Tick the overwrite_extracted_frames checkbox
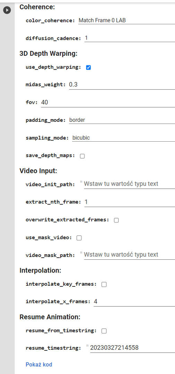 pos(116,220)
